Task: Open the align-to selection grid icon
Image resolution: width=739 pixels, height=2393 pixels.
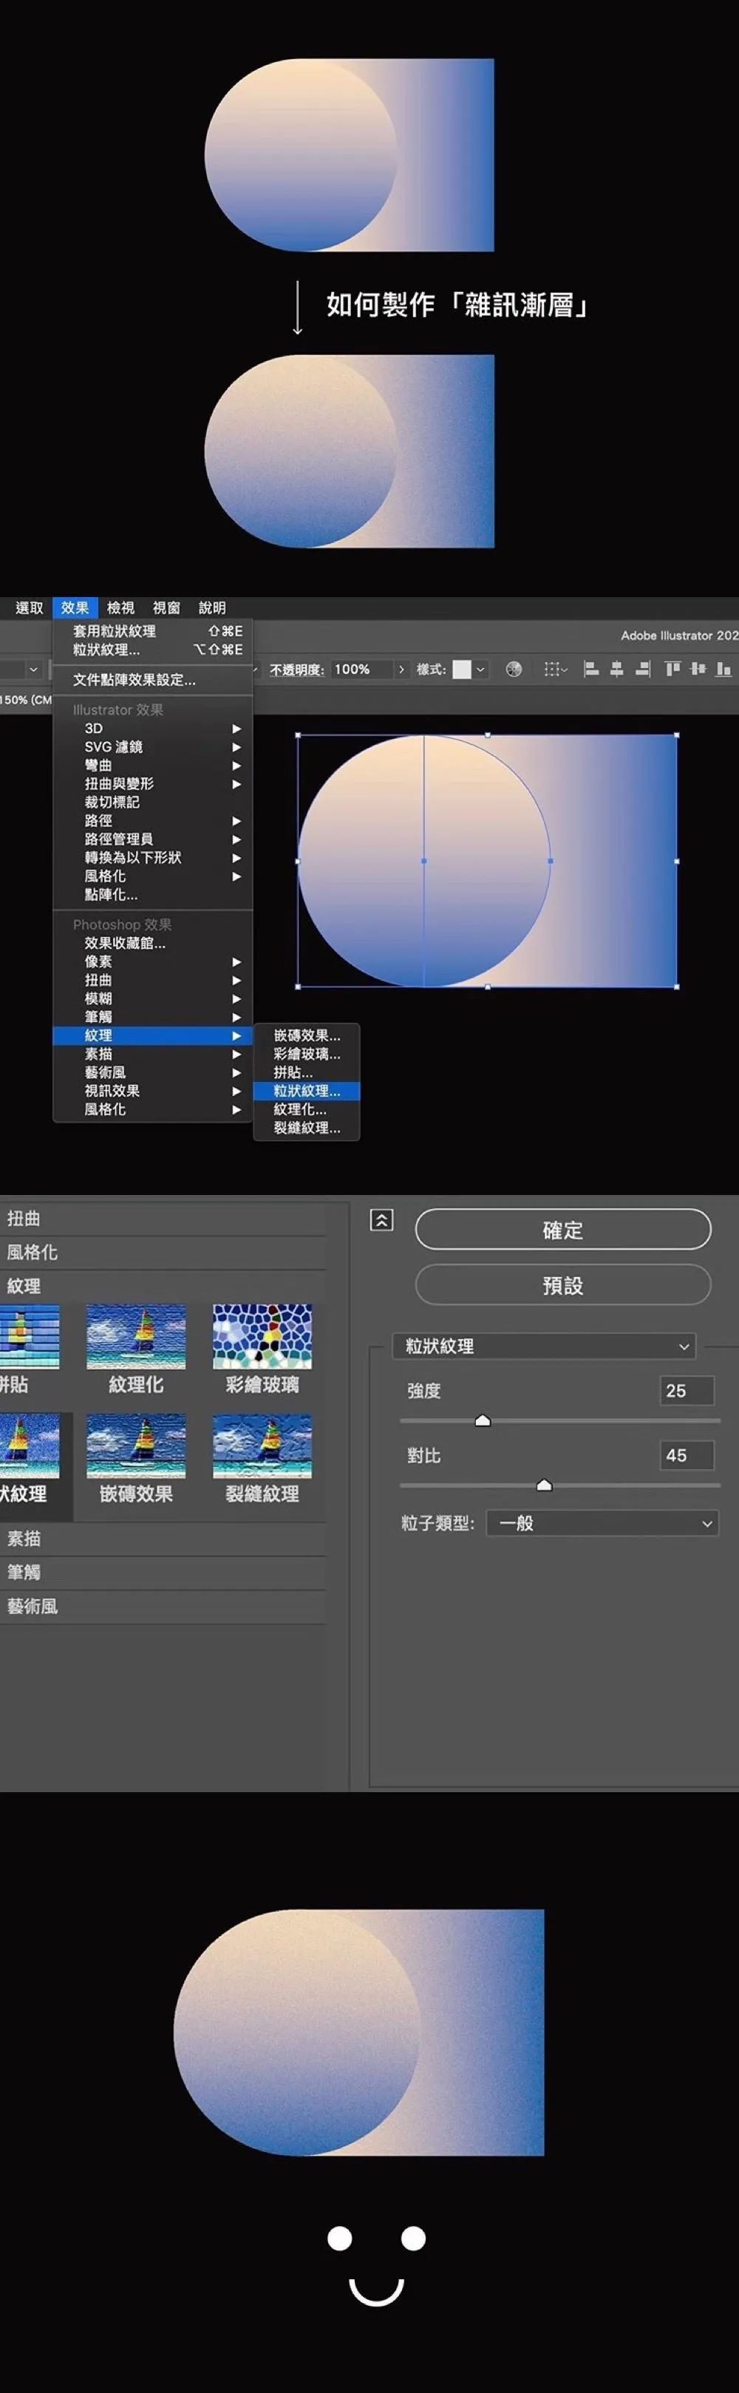Action: click(555, 669)
